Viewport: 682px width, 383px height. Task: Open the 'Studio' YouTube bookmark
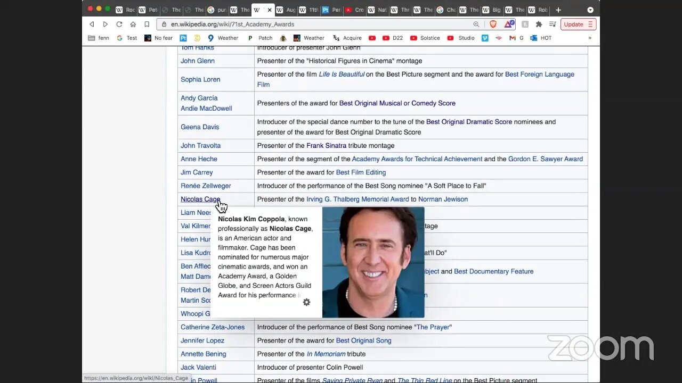click(461, 38)
